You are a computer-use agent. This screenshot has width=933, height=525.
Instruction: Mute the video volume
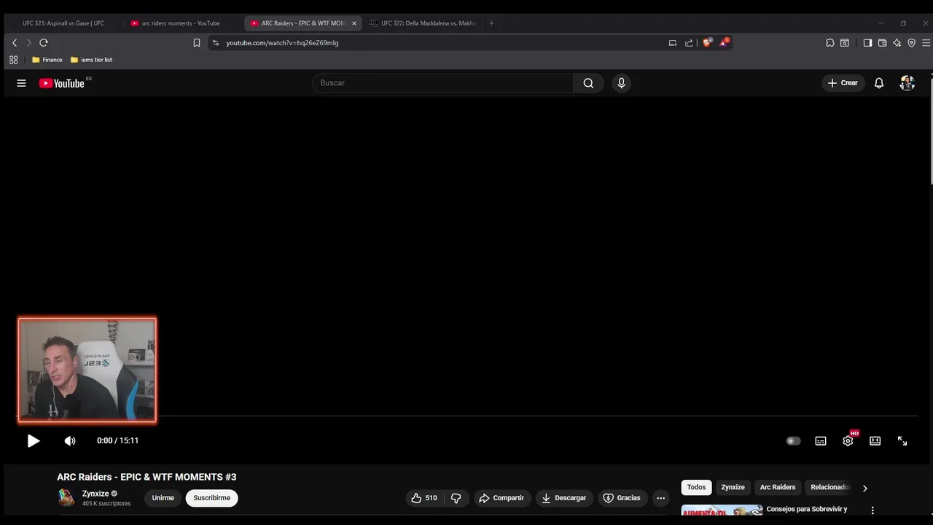(70, 440)
